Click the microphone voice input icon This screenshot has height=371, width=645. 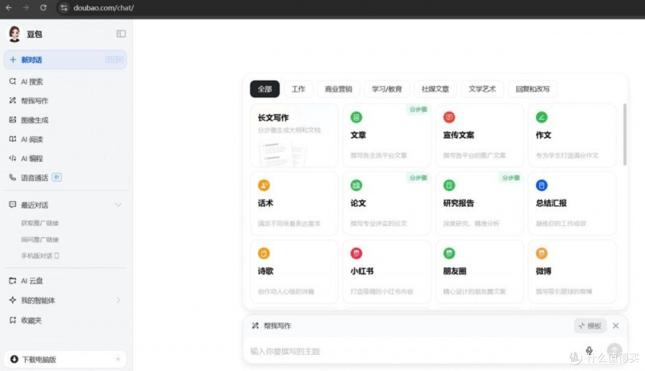click(x=589, y=351)
